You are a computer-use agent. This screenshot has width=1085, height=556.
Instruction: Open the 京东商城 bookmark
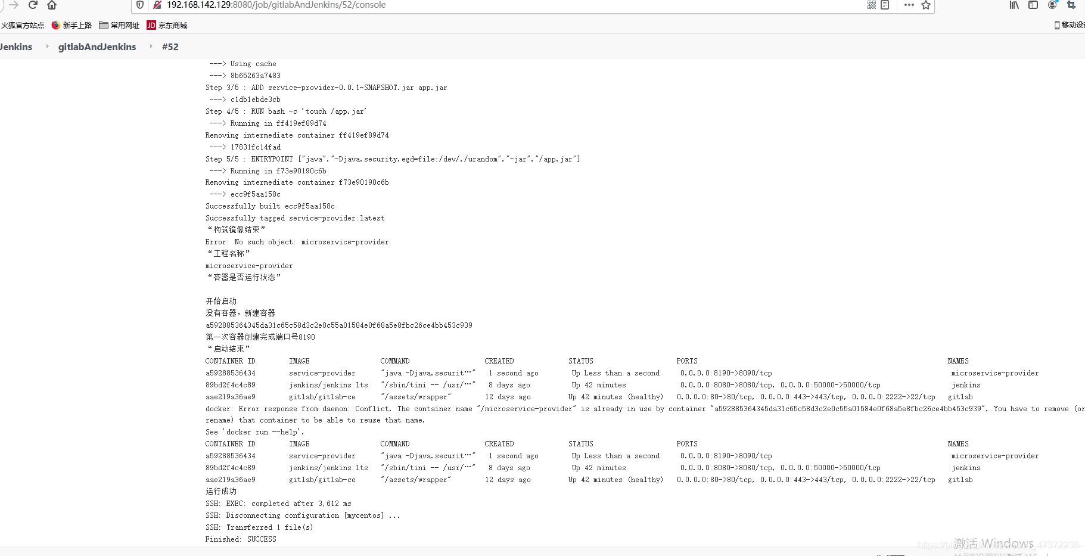tap(167, 25)
